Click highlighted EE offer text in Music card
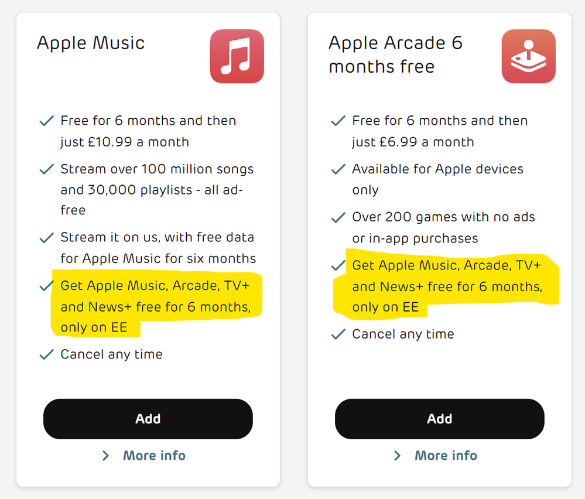This screenshot has width=585, height=499. (156, 306)
